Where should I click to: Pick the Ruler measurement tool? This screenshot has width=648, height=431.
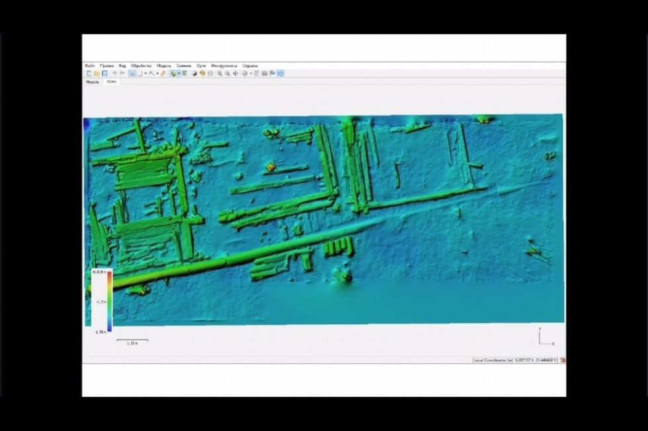pyautogui.click(x=163, y=73)
